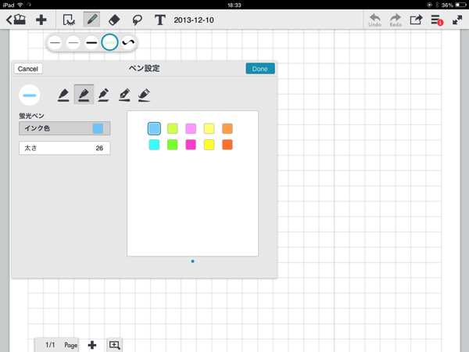Confirm pen settings with Done
The height and width of the screenshot is (352, 469).
[260, 69]
